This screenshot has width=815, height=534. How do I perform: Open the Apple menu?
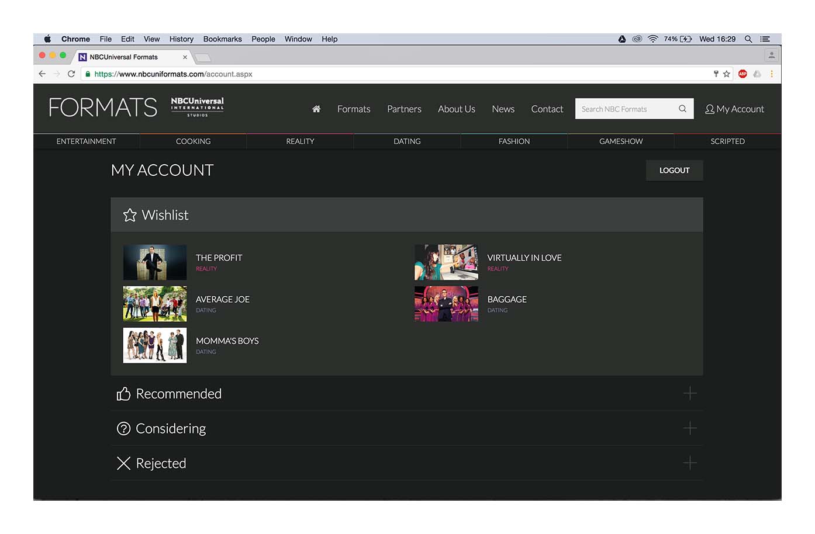47,39
